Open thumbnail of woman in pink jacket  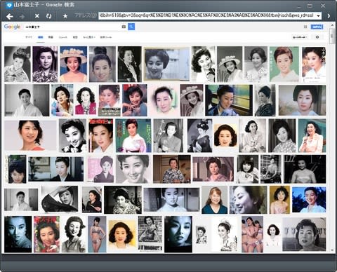pyautogui.click(x=86, y=100)
